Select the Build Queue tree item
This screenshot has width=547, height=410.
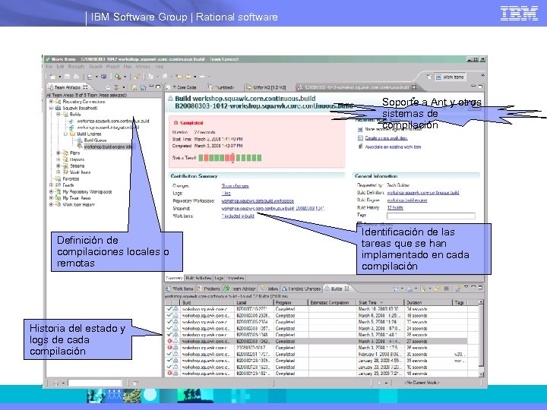coord(95,140)
